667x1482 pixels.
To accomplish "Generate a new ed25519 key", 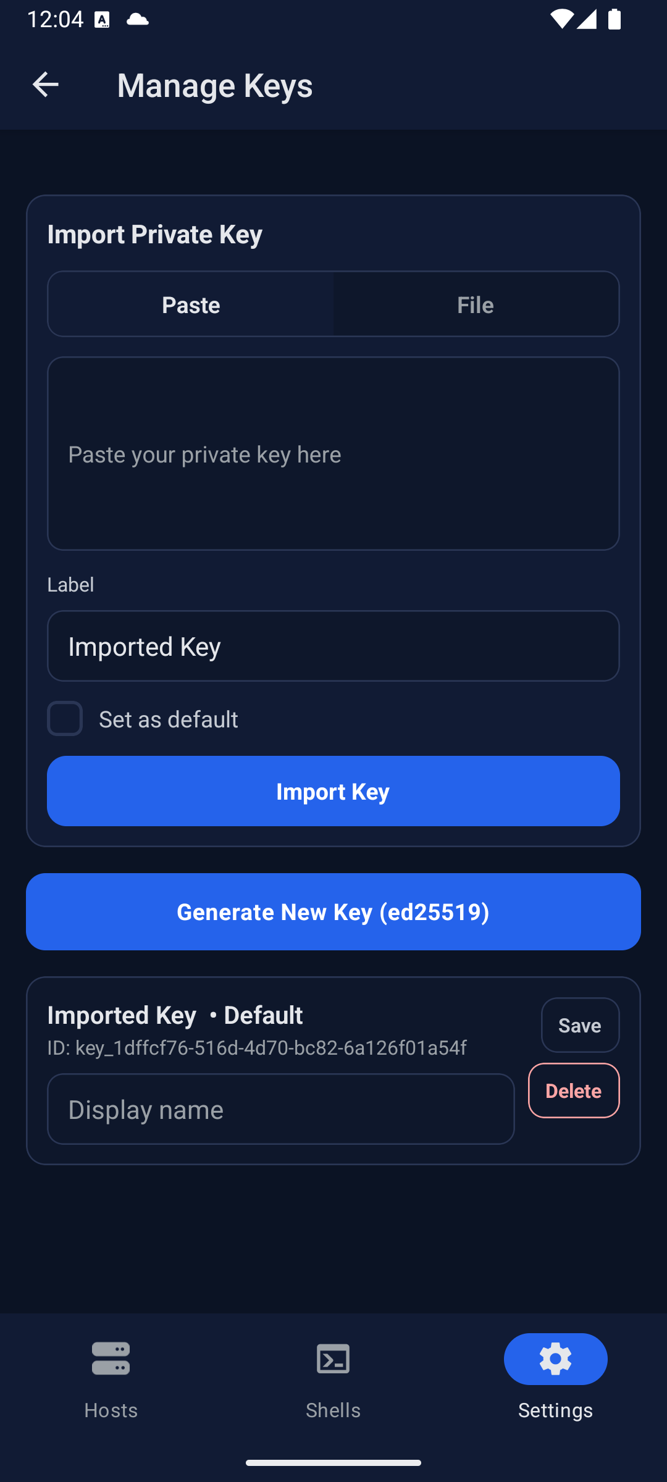I will 333,912.
